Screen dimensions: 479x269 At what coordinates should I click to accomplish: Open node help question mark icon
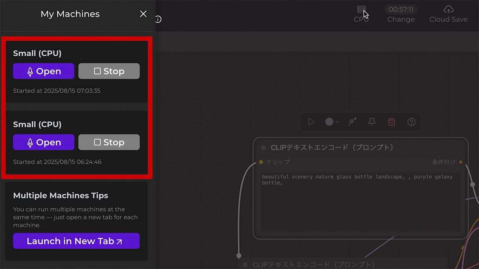pos(411,122)
